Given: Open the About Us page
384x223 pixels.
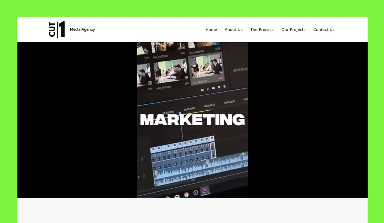Looking at the screenshot, I should tap(233, 29).
